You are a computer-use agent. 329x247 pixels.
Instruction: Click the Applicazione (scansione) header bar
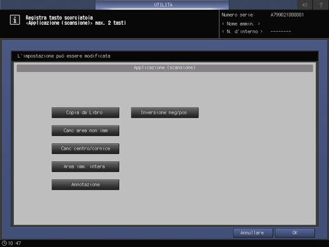click(165, 68)
